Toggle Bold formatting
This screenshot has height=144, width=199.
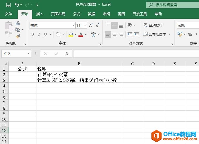click(32, 34)
